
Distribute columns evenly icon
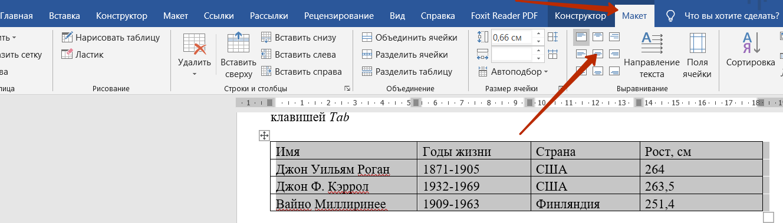click(552, 55)
